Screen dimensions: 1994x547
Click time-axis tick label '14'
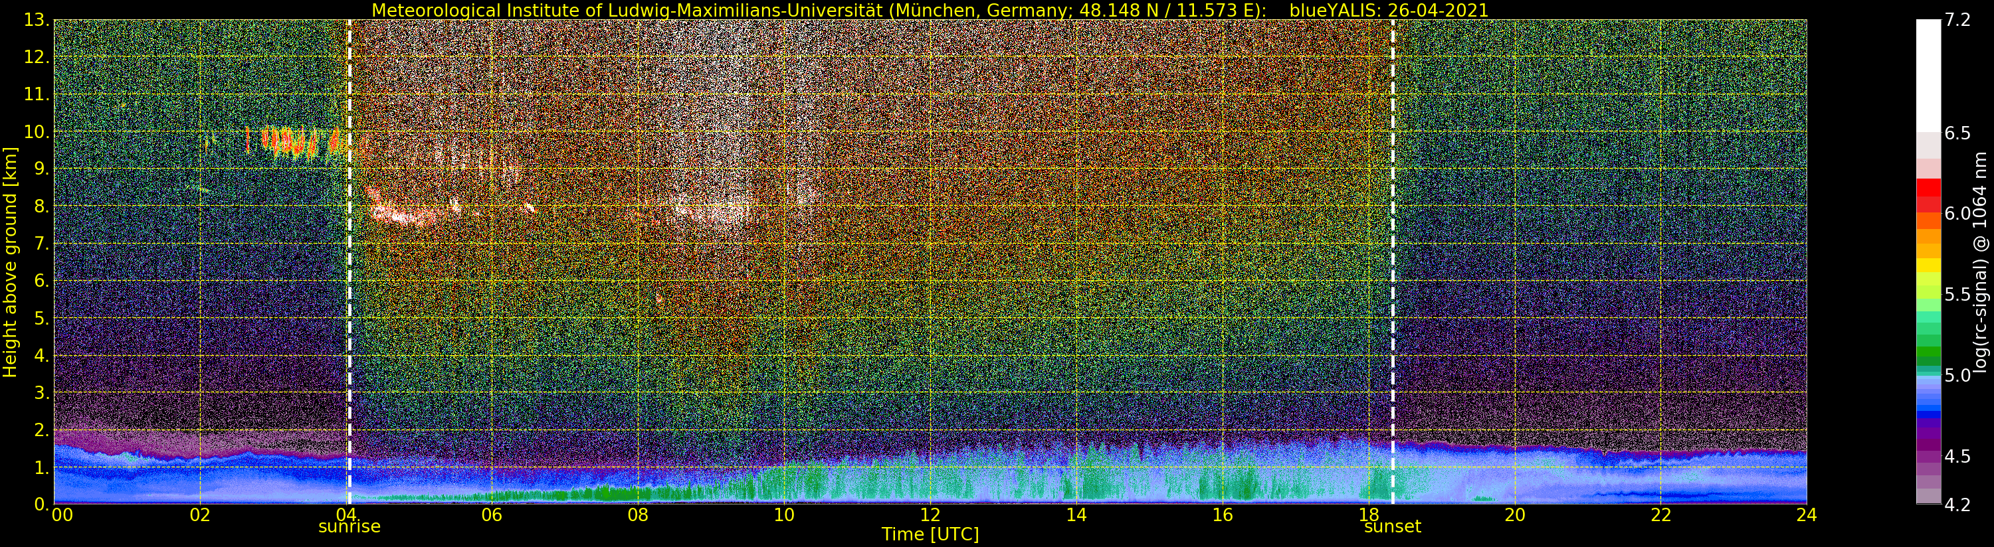[1076, 514]
